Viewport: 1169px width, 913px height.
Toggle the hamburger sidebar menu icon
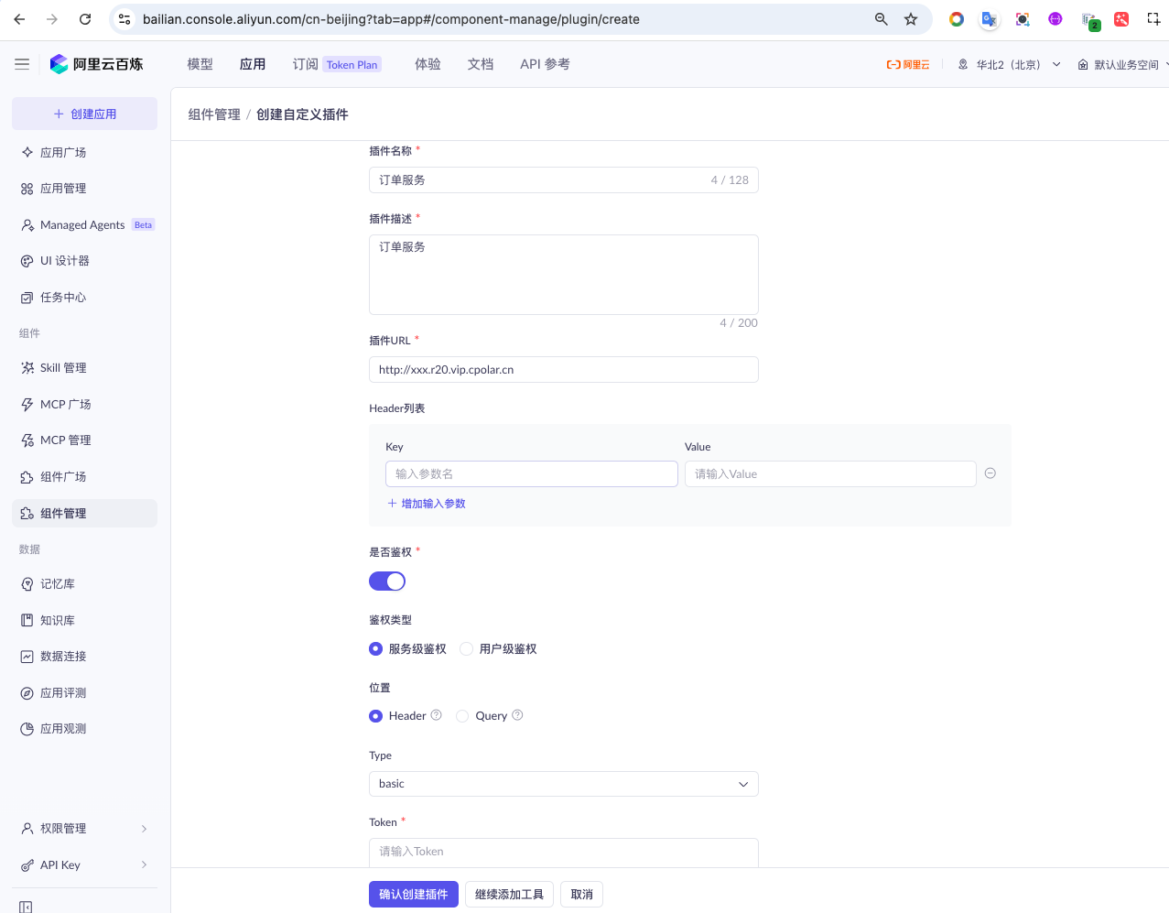pos(22,64)
